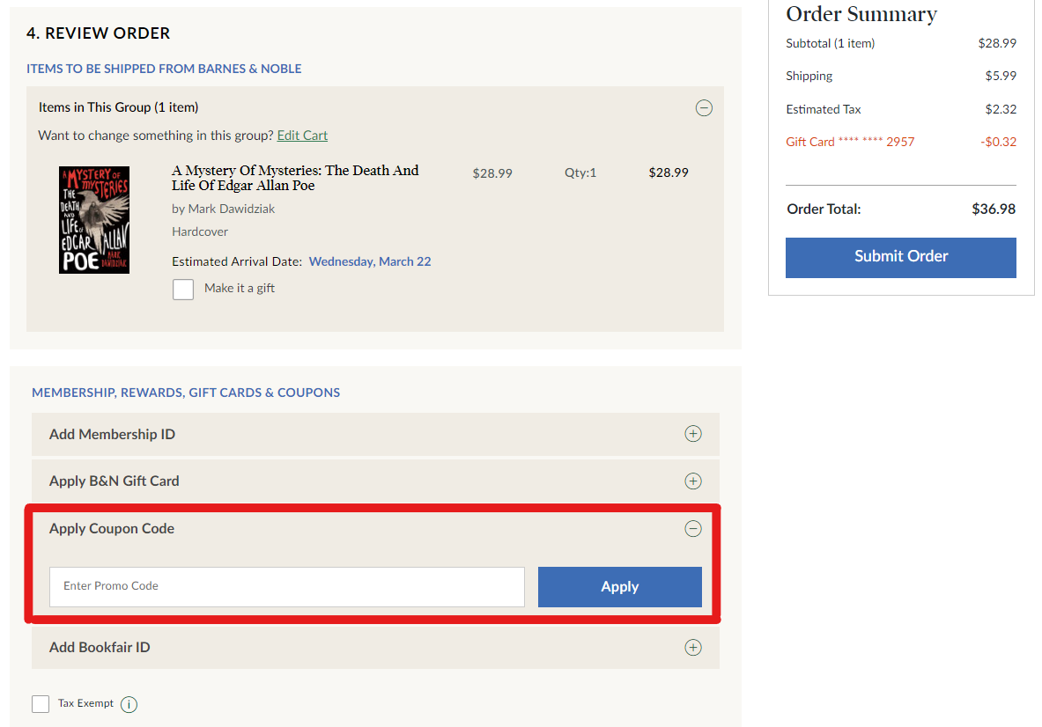Image resolution: width=1042 pixels, height=727 pixels.
Task: Open the Add Bookfair ID label
Action: pos(100,648)
